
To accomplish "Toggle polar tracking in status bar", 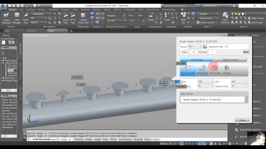I will coord(186,144).
